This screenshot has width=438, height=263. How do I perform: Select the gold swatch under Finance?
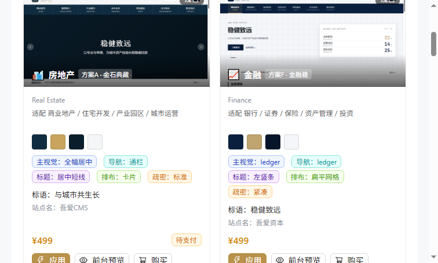click(254, 142)
